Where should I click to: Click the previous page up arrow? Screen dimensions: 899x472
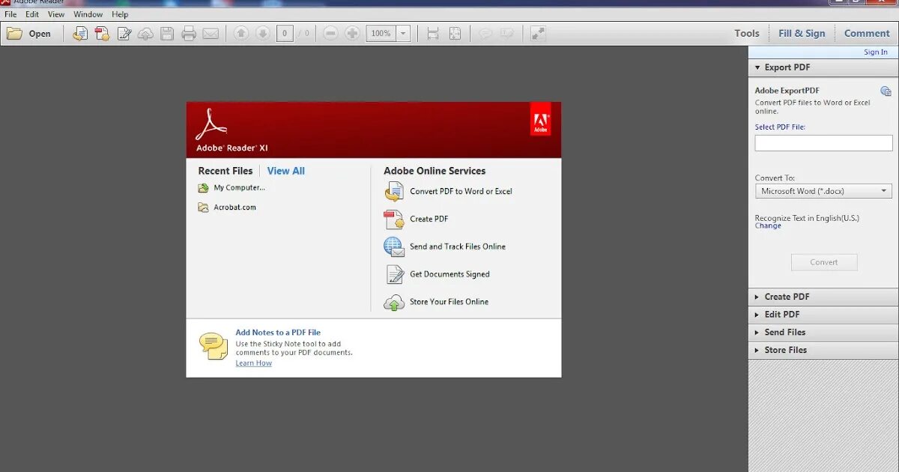click(x=241, y=34)
